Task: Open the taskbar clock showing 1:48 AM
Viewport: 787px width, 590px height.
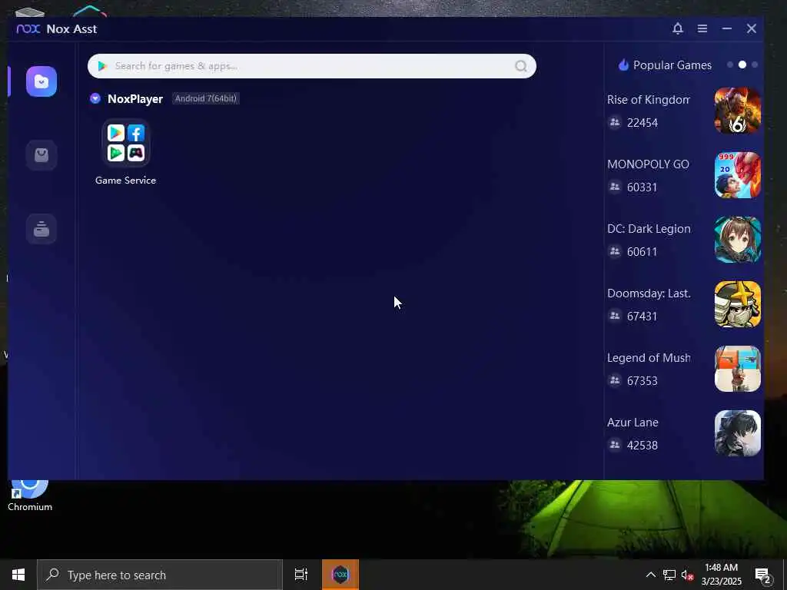Action: click(721, 575)
